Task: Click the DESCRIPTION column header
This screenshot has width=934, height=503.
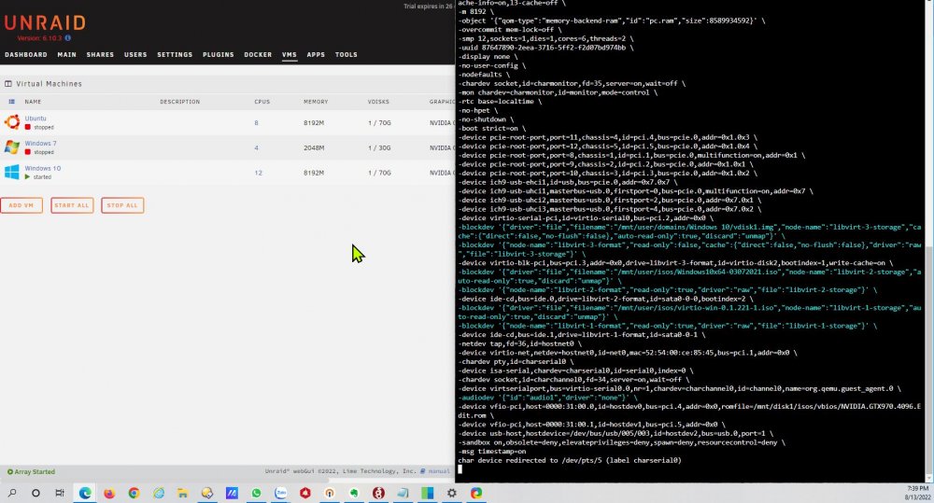Action: [180, 102]
